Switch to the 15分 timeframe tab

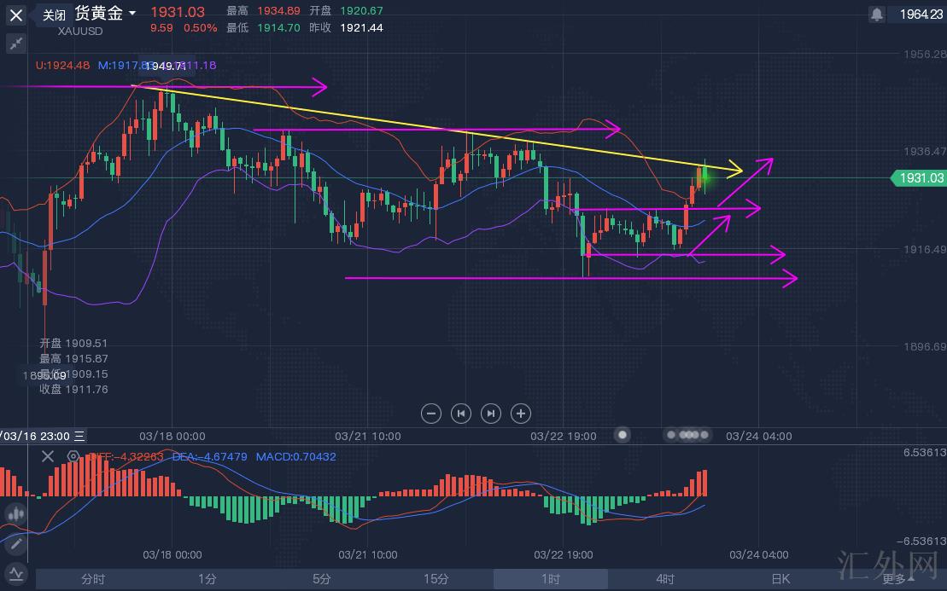click(436, 579)
